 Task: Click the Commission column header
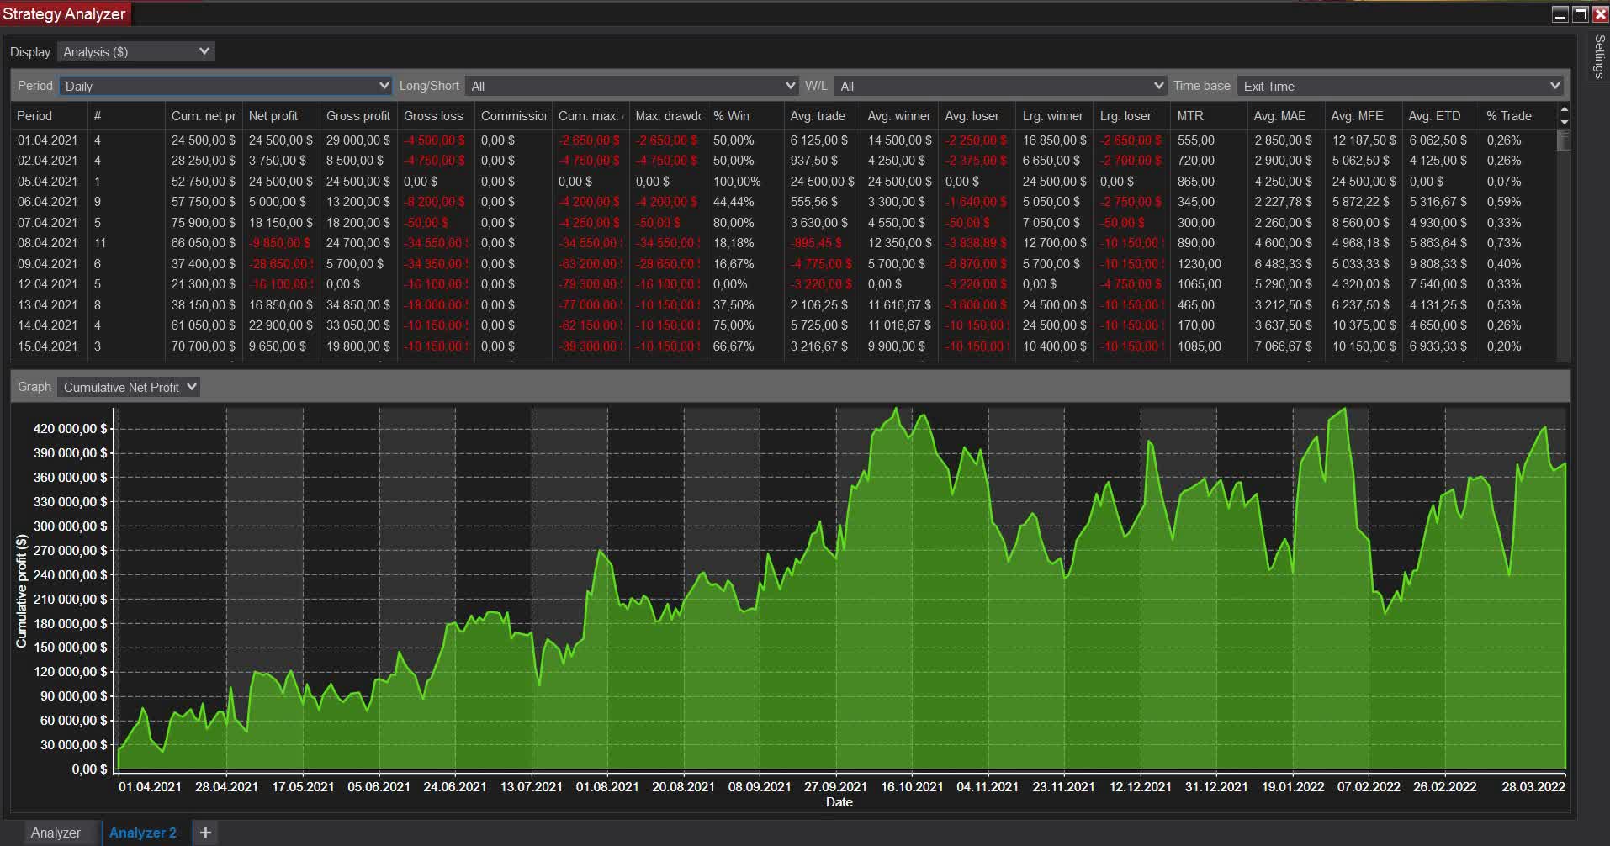coord(513,116)
